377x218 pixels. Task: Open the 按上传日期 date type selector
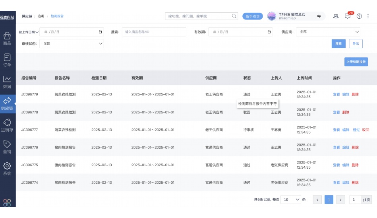click(x=29, y=32)
